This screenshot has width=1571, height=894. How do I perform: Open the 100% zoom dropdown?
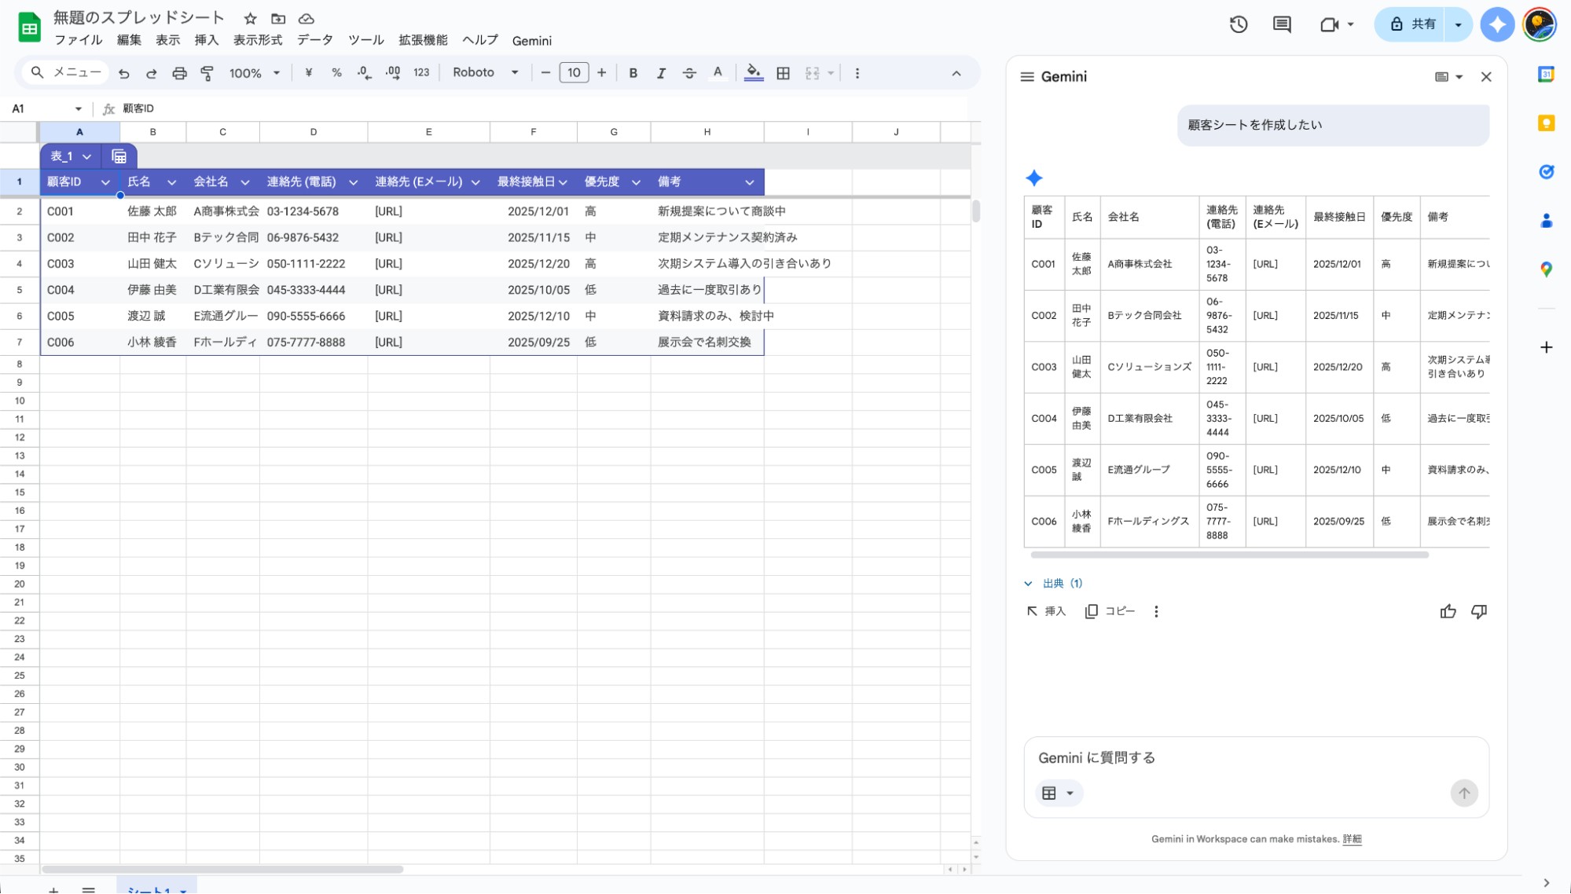(x=253, y=72)
